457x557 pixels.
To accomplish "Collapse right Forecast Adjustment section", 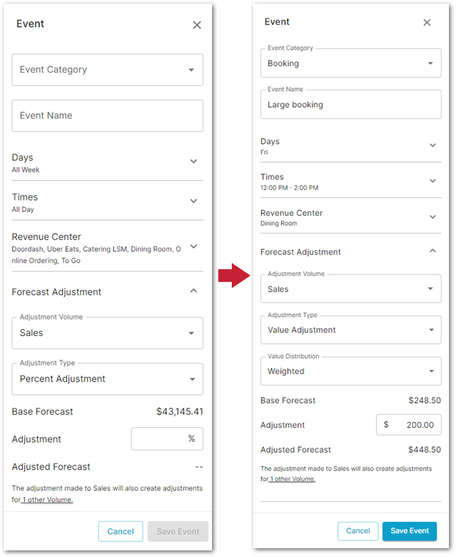I will [433, 251].
